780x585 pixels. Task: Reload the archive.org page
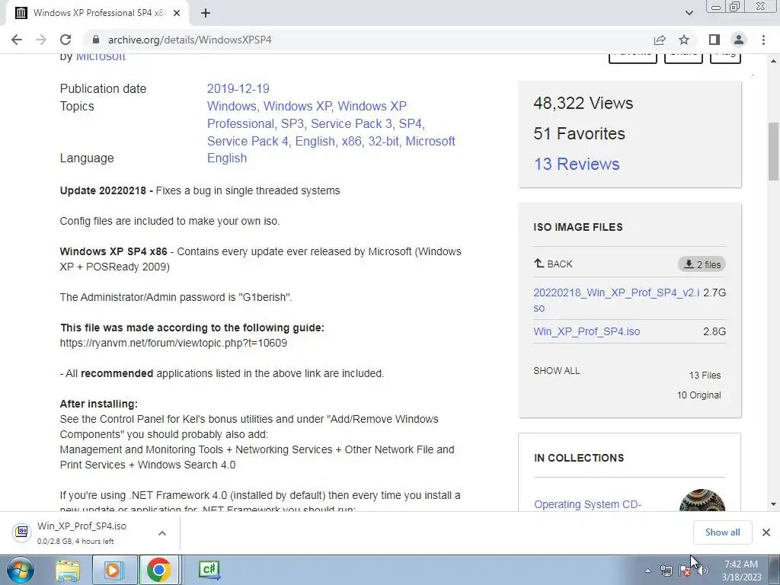tap(66, 40)
